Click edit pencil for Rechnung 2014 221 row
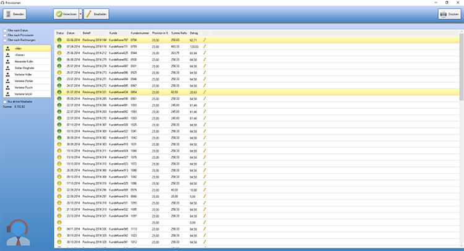Screen dimensions: 464x251 tap(205, 92)
